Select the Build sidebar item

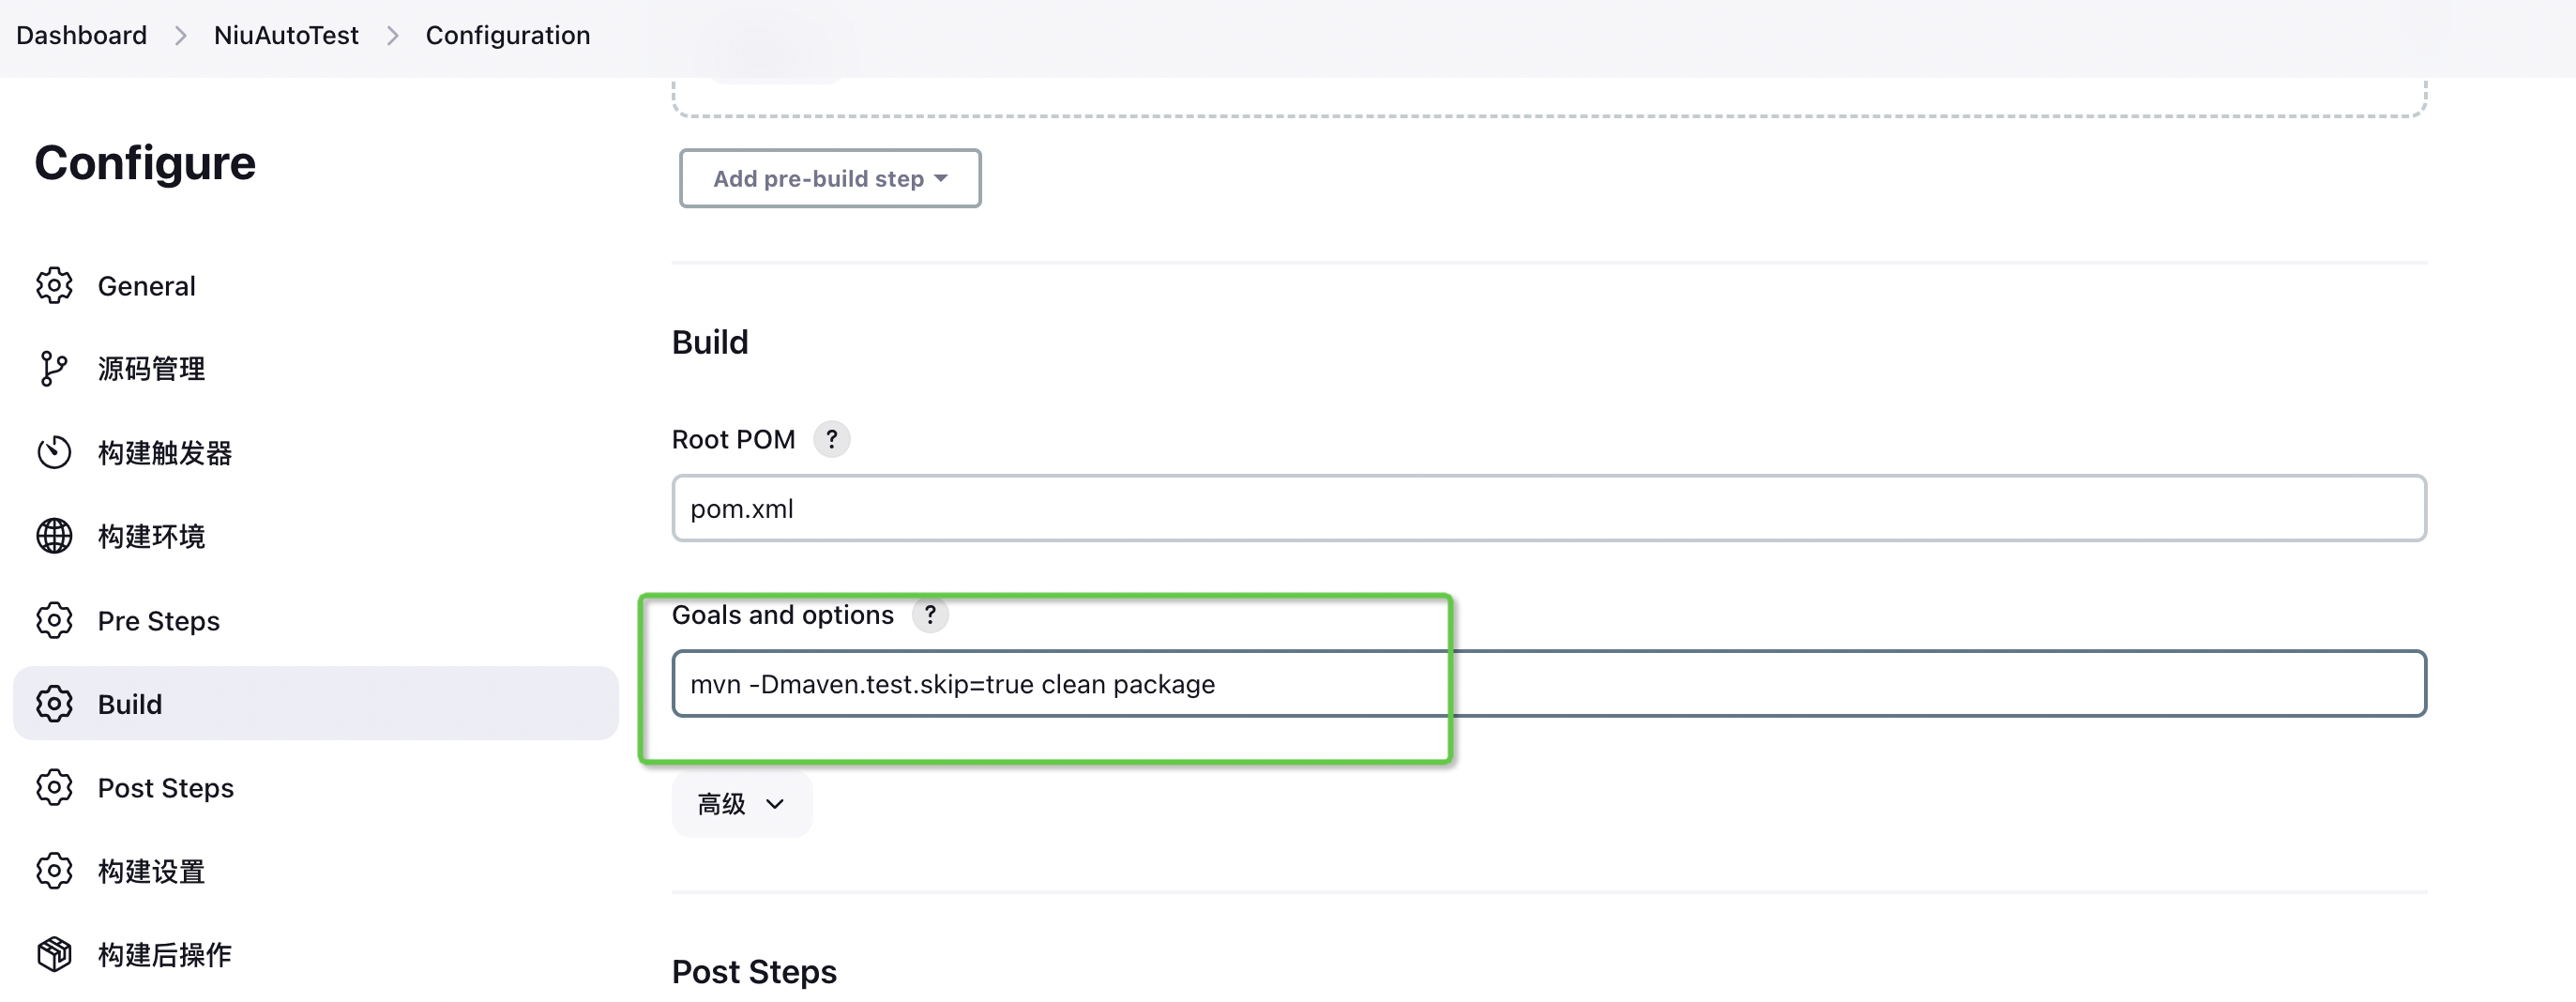[130, 705]
